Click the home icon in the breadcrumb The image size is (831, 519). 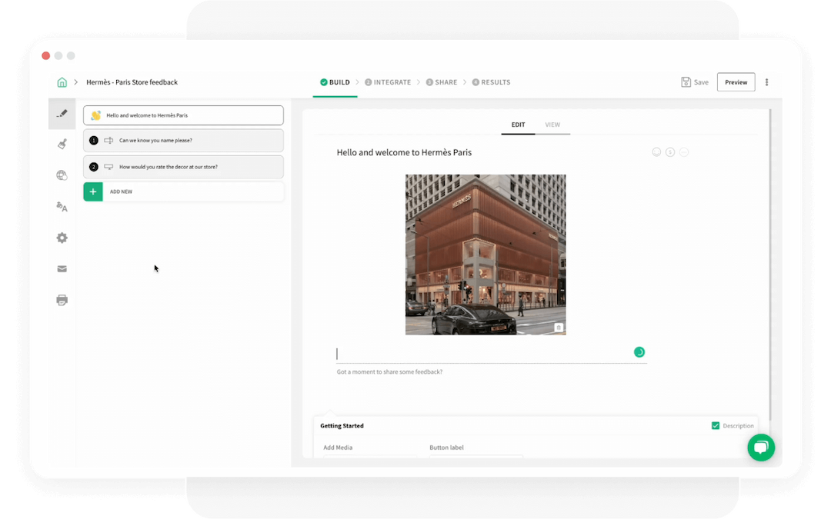pos(62,82)
